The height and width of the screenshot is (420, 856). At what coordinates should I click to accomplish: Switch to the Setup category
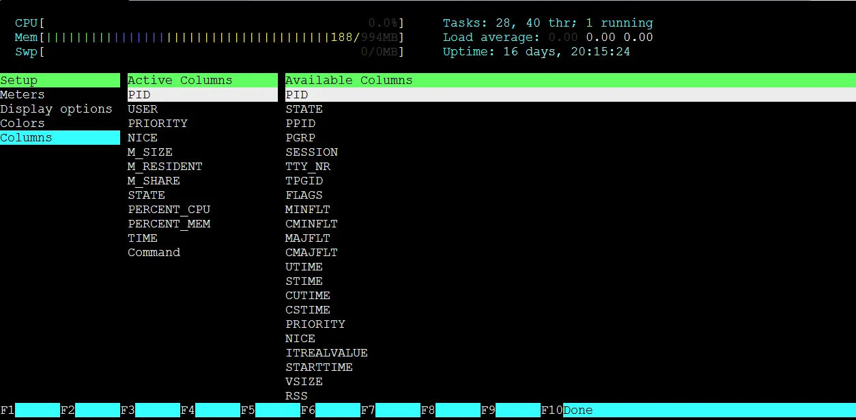pyautogui.click(x=18, y=80)
